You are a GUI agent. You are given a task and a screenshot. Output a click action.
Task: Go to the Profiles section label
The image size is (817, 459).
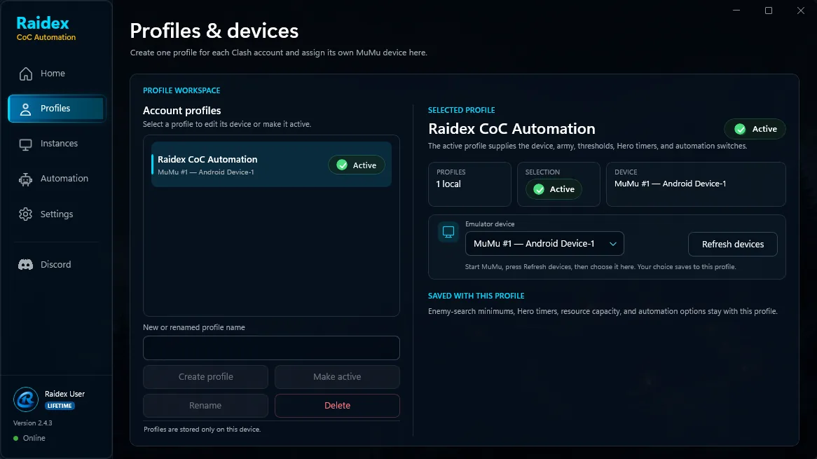55,109
